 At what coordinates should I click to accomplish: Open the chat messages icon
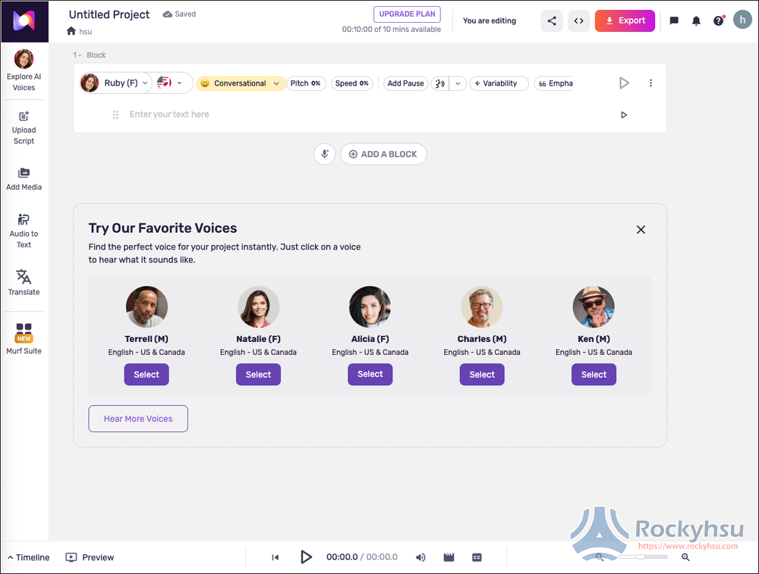point(674,20)
